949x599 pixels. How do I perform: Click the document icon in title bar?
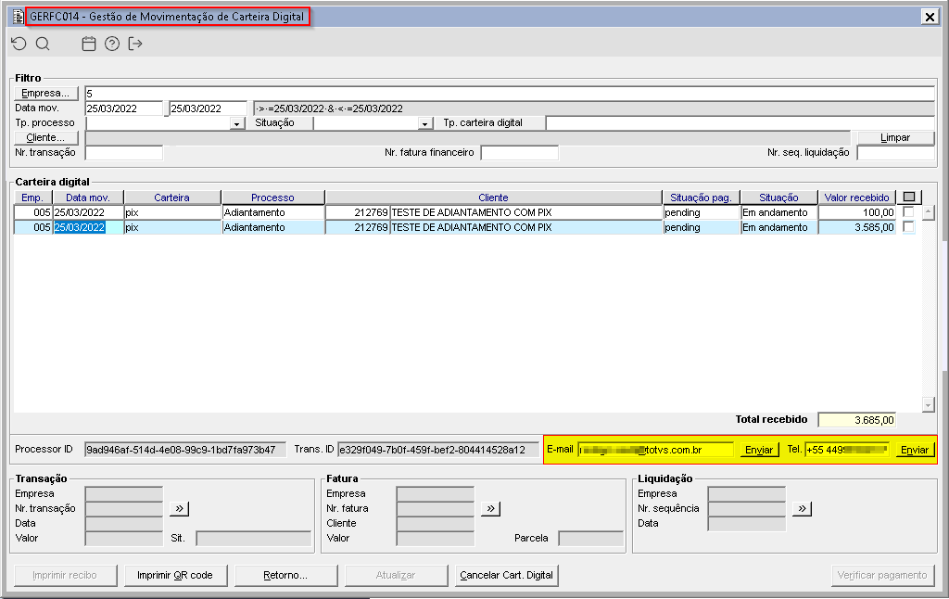tap(19, 17)
